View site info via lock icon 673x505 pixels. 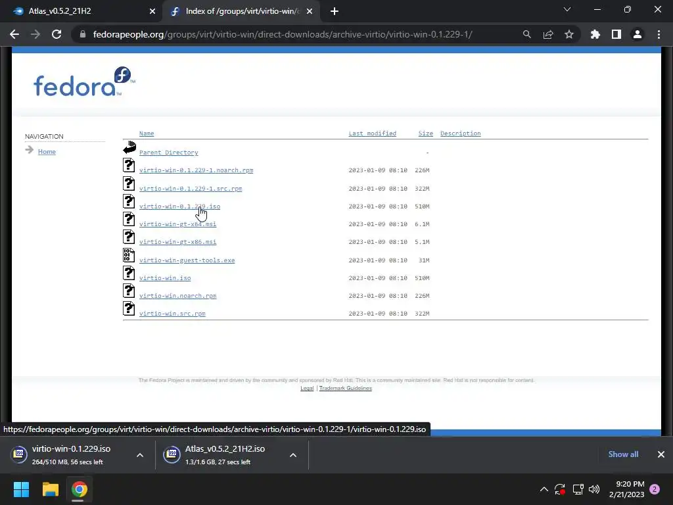pos(83,34)
